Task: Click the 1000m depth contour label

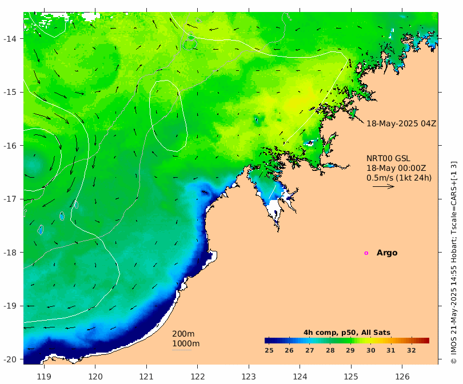Action: [x=186, y=343]
